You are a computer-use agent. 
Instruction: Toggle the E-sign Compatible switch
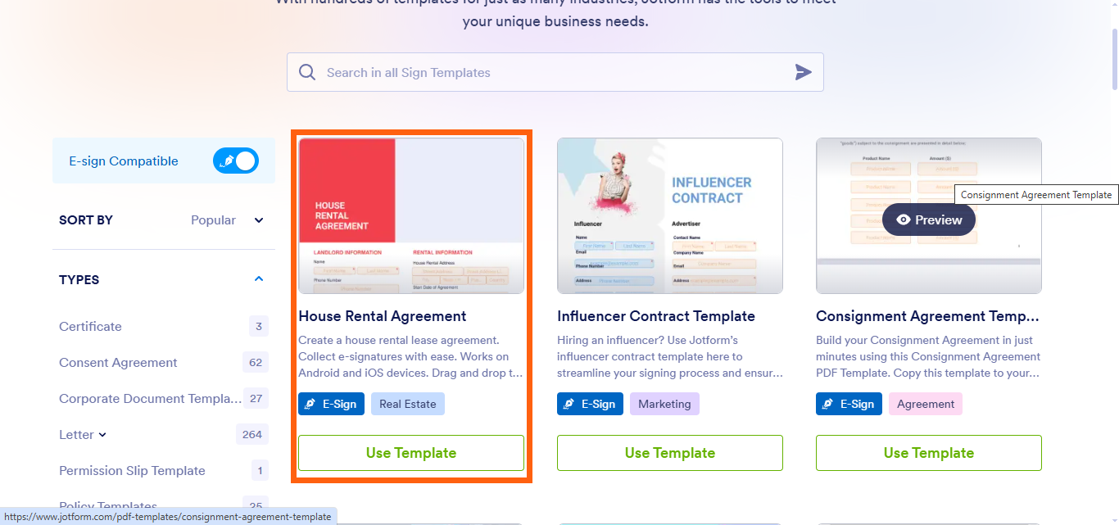236,161
